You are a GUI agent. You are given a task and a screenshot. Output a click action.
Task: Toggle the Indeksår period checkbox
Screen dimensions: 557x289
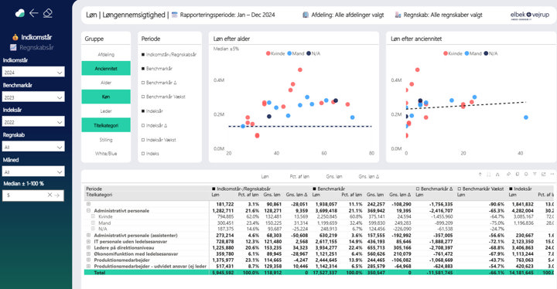tap(143, 111)
